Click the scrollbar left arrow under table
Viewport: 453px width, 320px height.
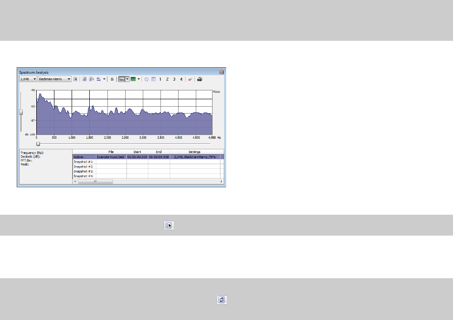point(75,181)
